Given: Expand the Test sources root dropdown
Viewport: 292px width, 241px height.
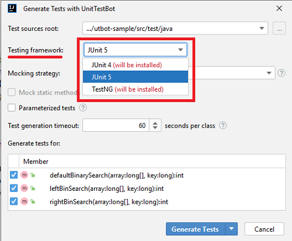Looking at the screenshot, I should click(262, 29).
